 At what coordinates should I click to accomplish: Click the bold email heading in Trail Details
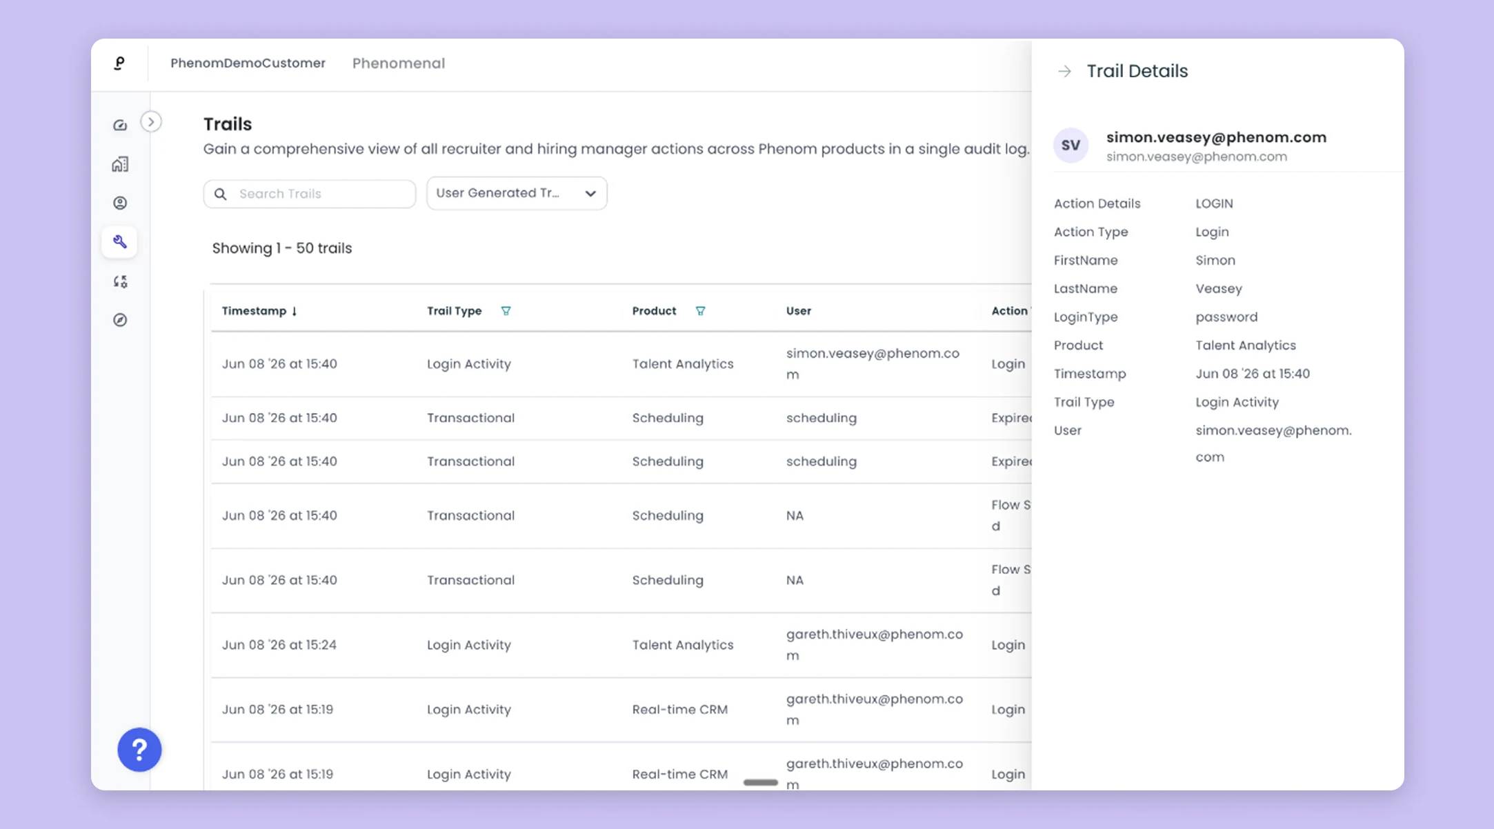pyautogui.click(x=1216, y=137)
